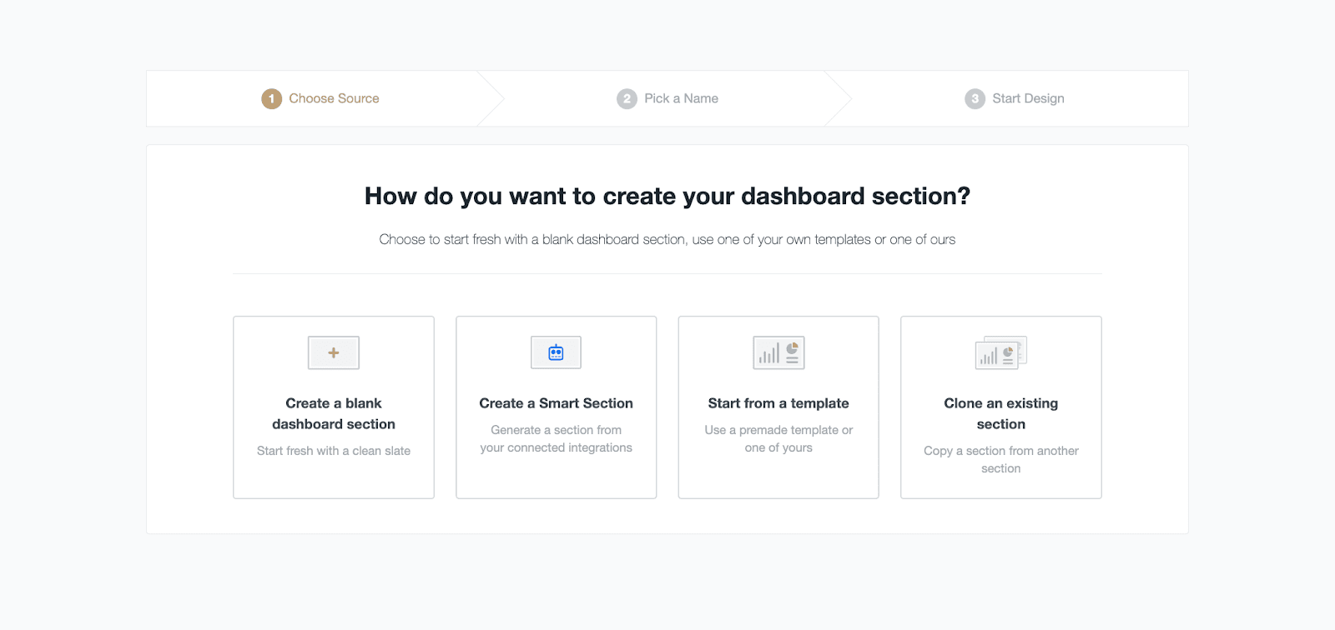Select the bar graph icon inside template card
This screenshot has height=630, width=1335.
tap(768, 354)
